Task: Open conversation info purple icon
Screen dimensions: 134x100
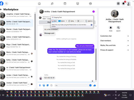Action: (94, 11)
